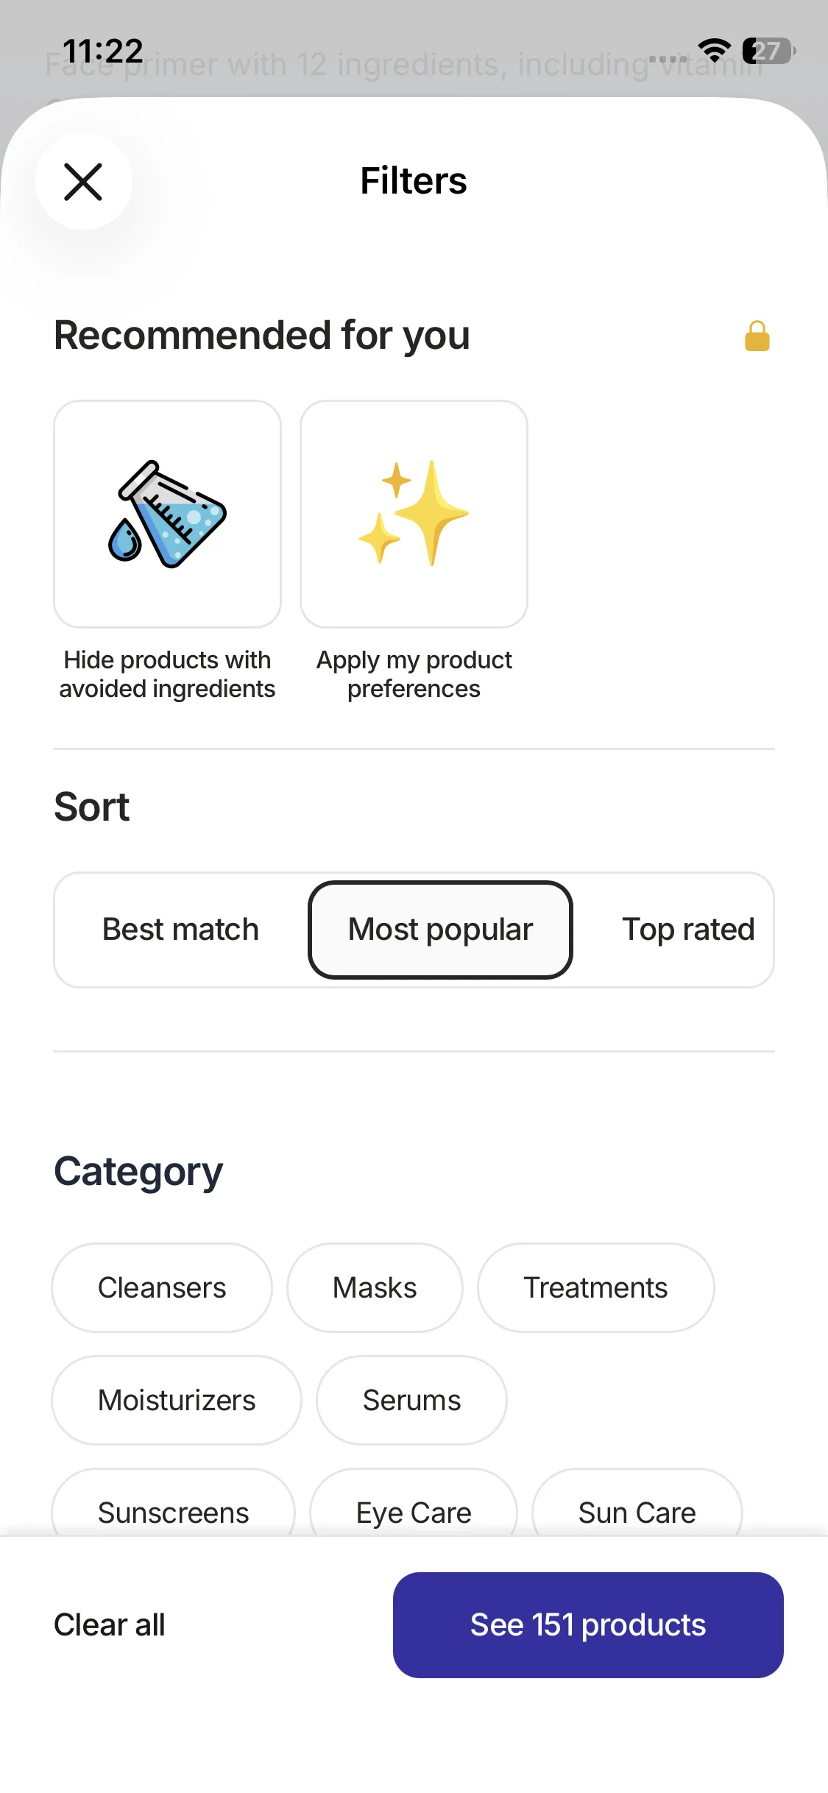Sort by Top rated

[687, 930]
